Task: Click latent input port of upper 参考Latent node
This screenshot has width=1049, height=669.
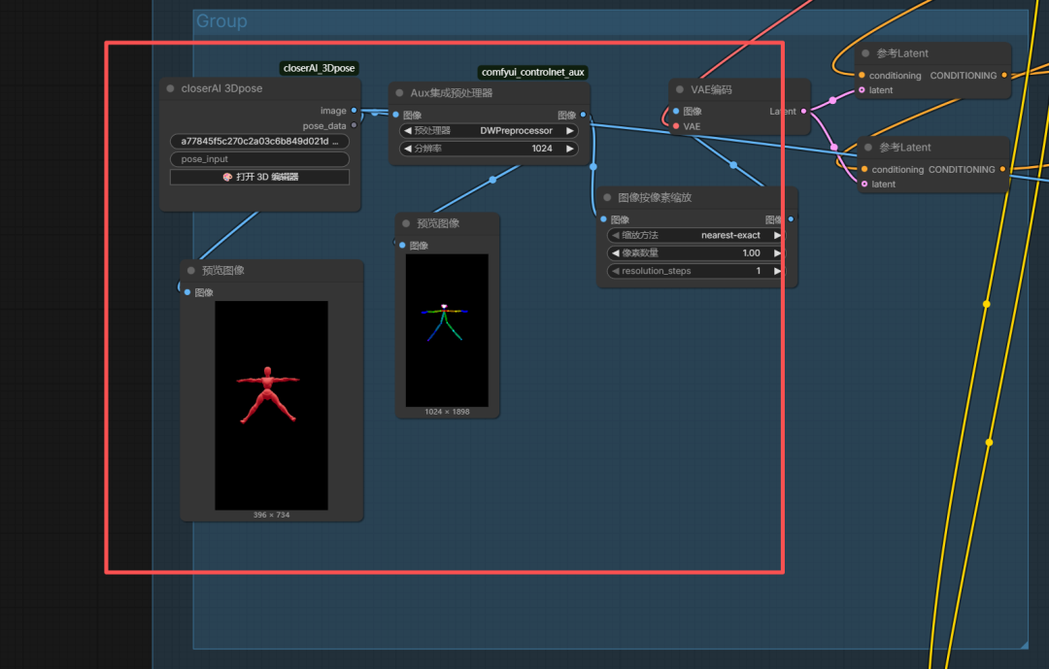Action: click(862, 90)
